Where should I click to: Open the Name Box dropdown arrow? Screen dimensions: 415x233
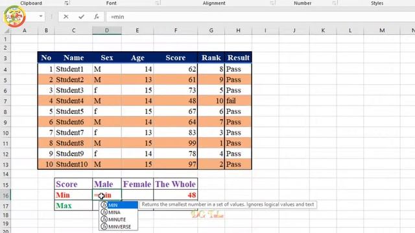tap(41, 16)
